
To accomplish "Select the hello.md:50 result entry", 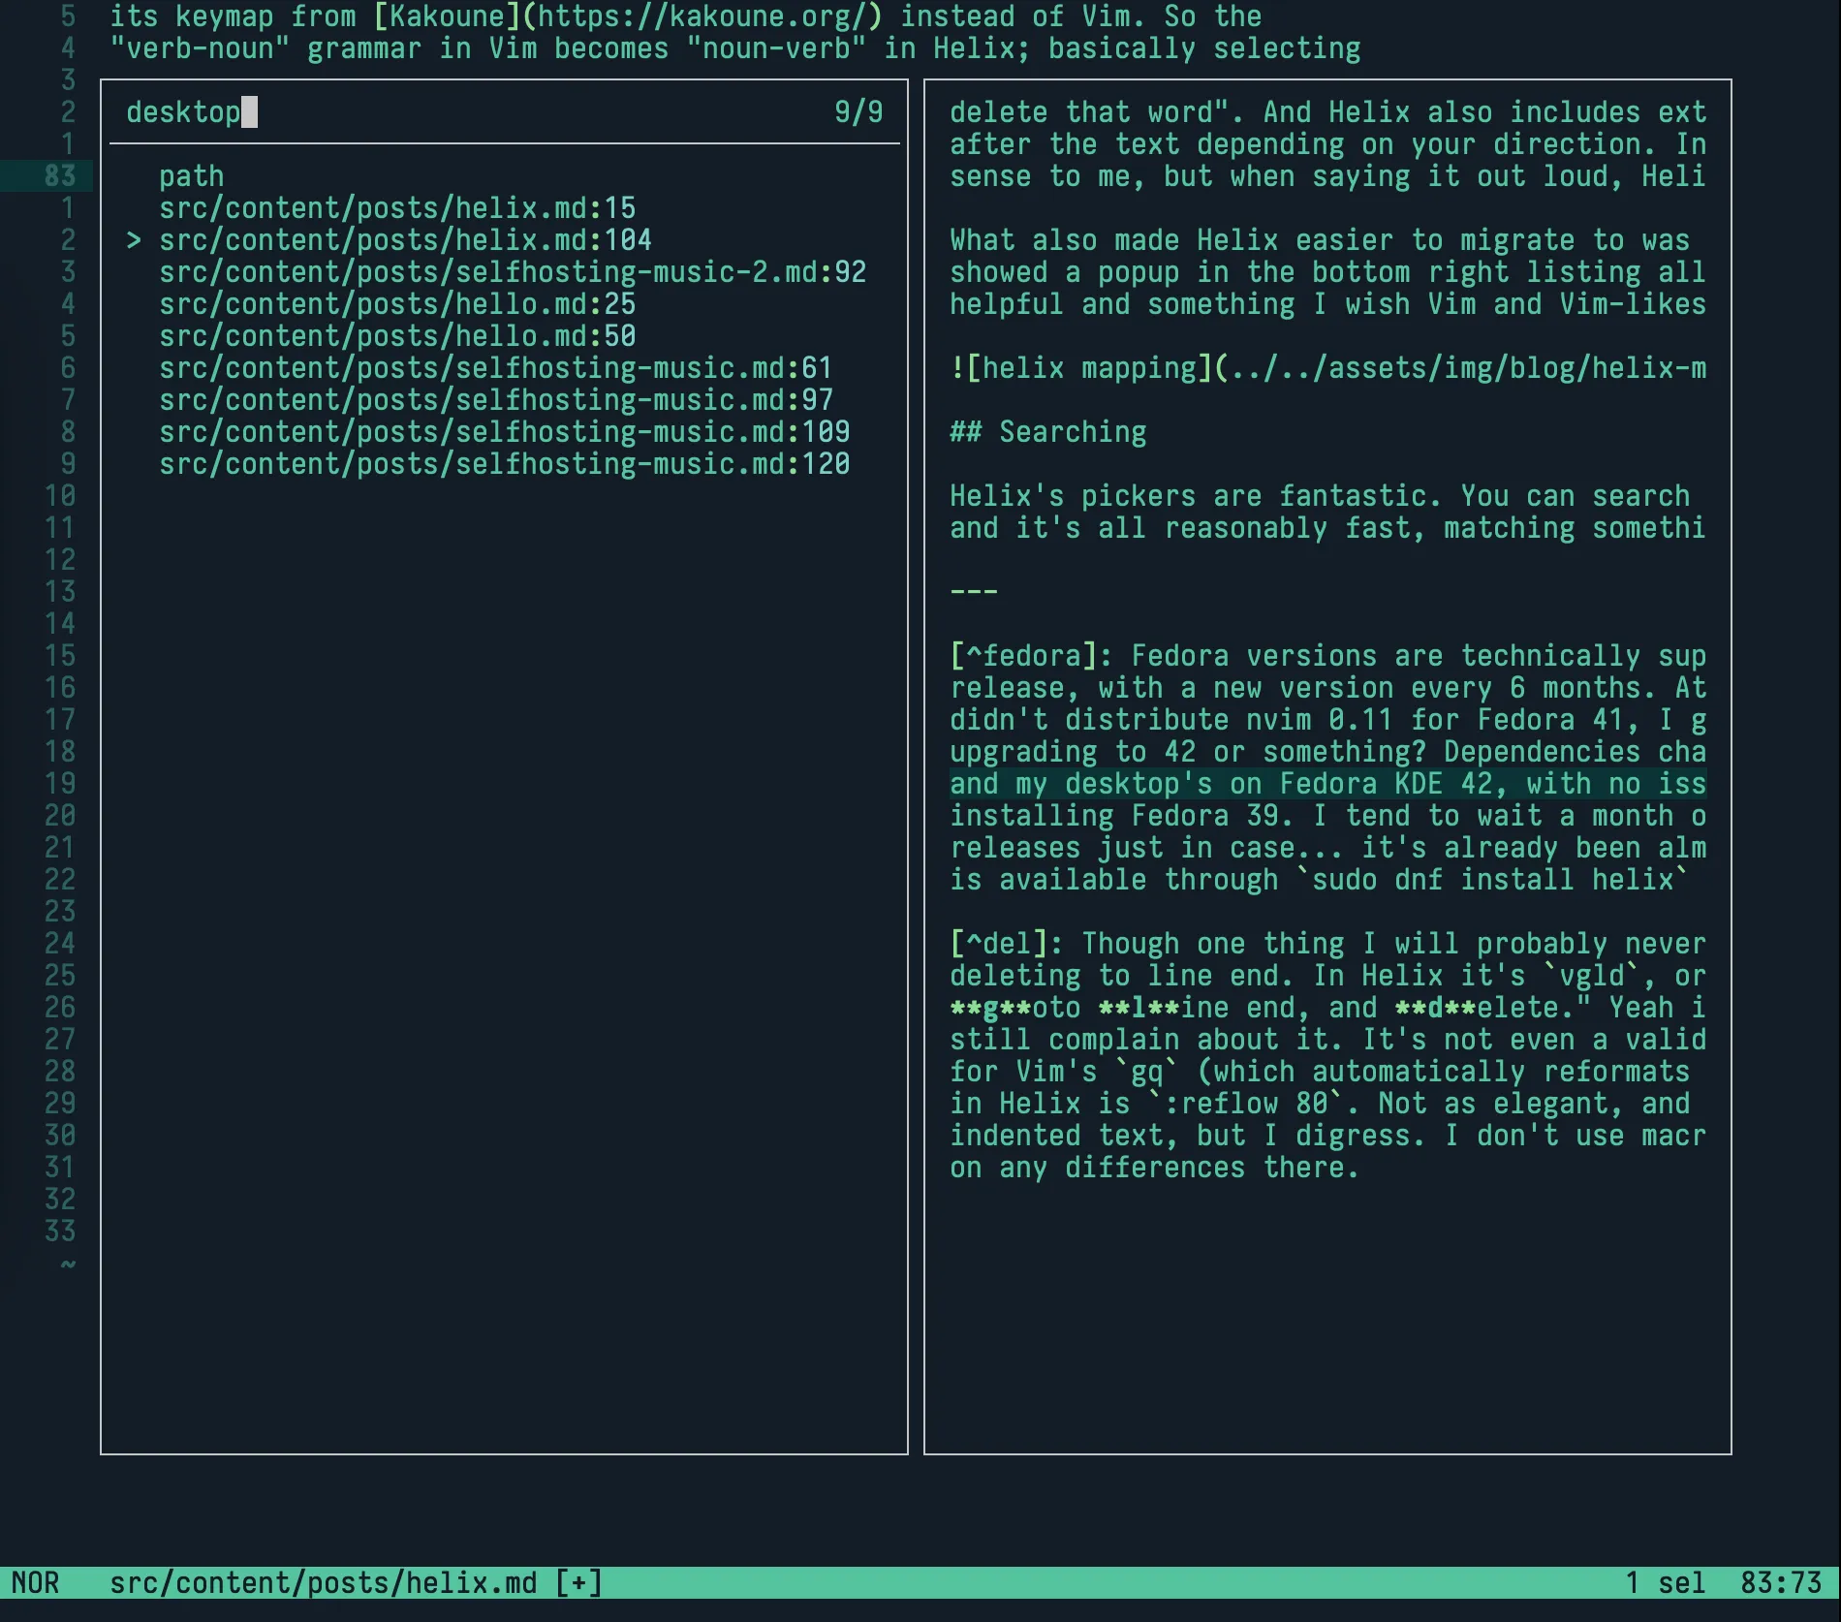I will click(397, 336).
